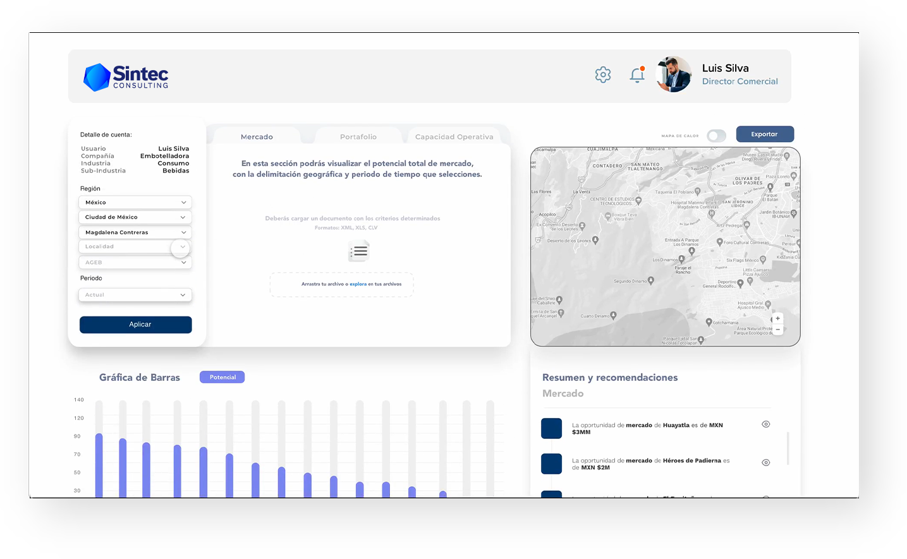Switch to the Capacidad Operativa tab
907x559 pixels.
pyautogui.click(x=454, y=136)
